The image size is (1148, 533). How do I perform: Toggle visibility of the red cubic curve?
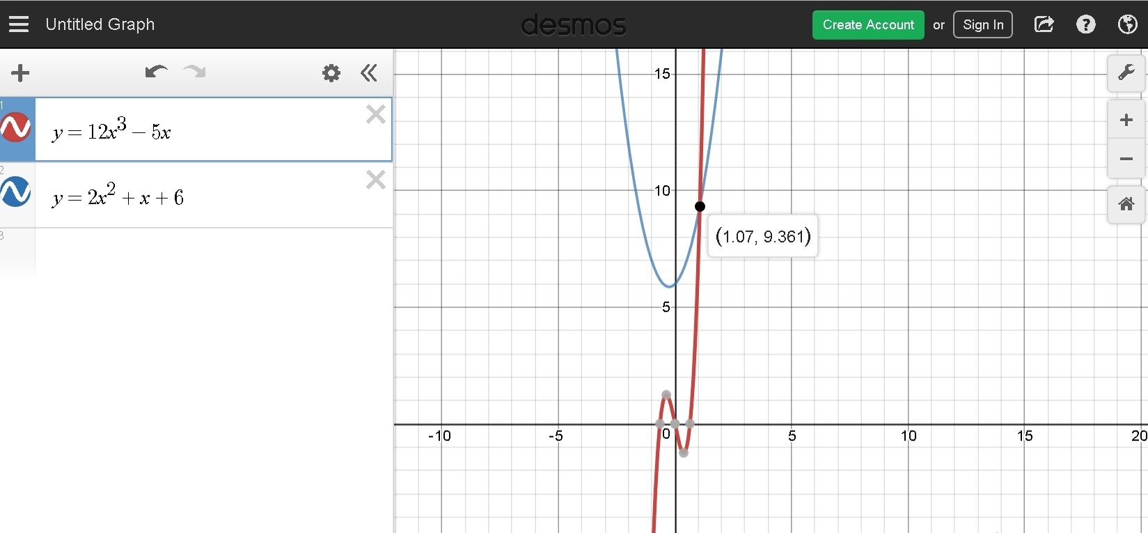click(x=15, y=128)
